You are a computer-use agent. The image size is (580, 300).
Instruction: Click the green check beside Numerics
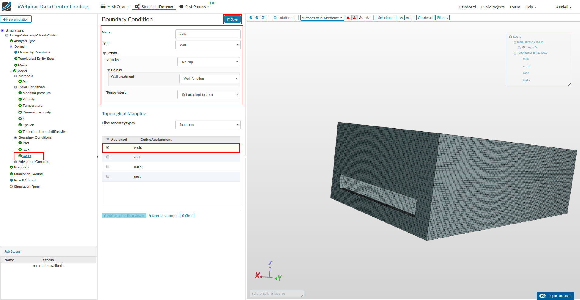click(x=11, y=167)
